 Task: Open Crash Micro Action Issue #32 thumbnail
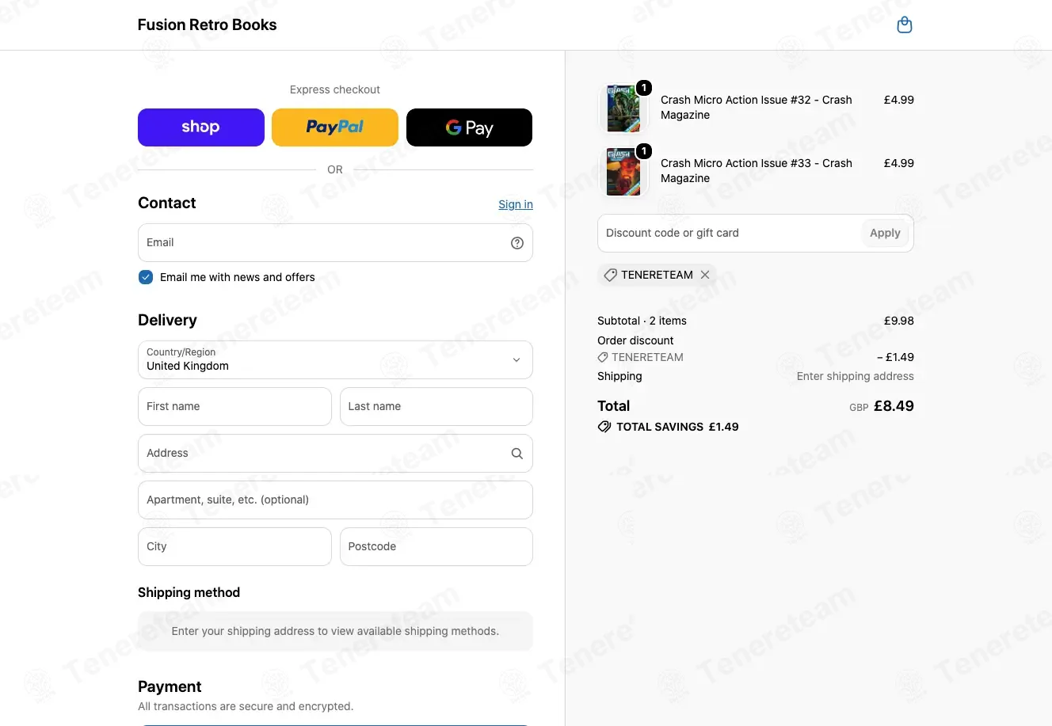[623, 108]
